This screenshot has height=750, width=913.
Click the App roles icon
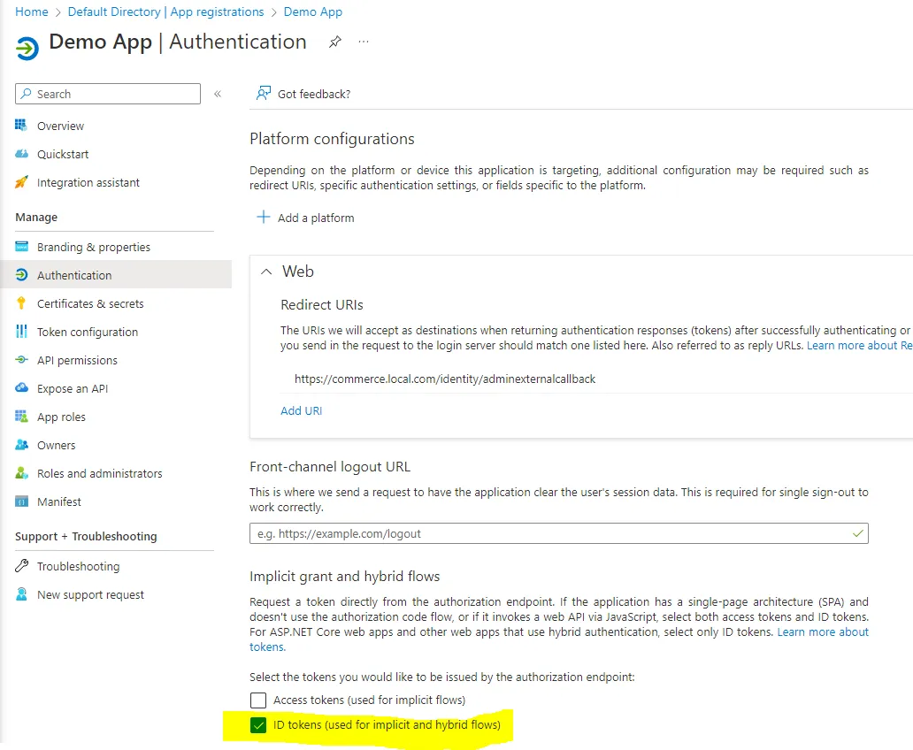coord(21,417)
